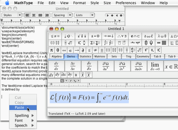Expand the Speech submenu
This screenshot has width=178, height=130.
click(x=23, y=125)
